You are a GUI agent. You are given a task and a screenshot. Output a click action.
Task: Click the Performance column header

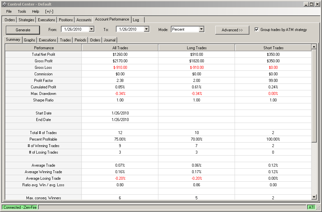pyautogui.click(x=44, y=48)
